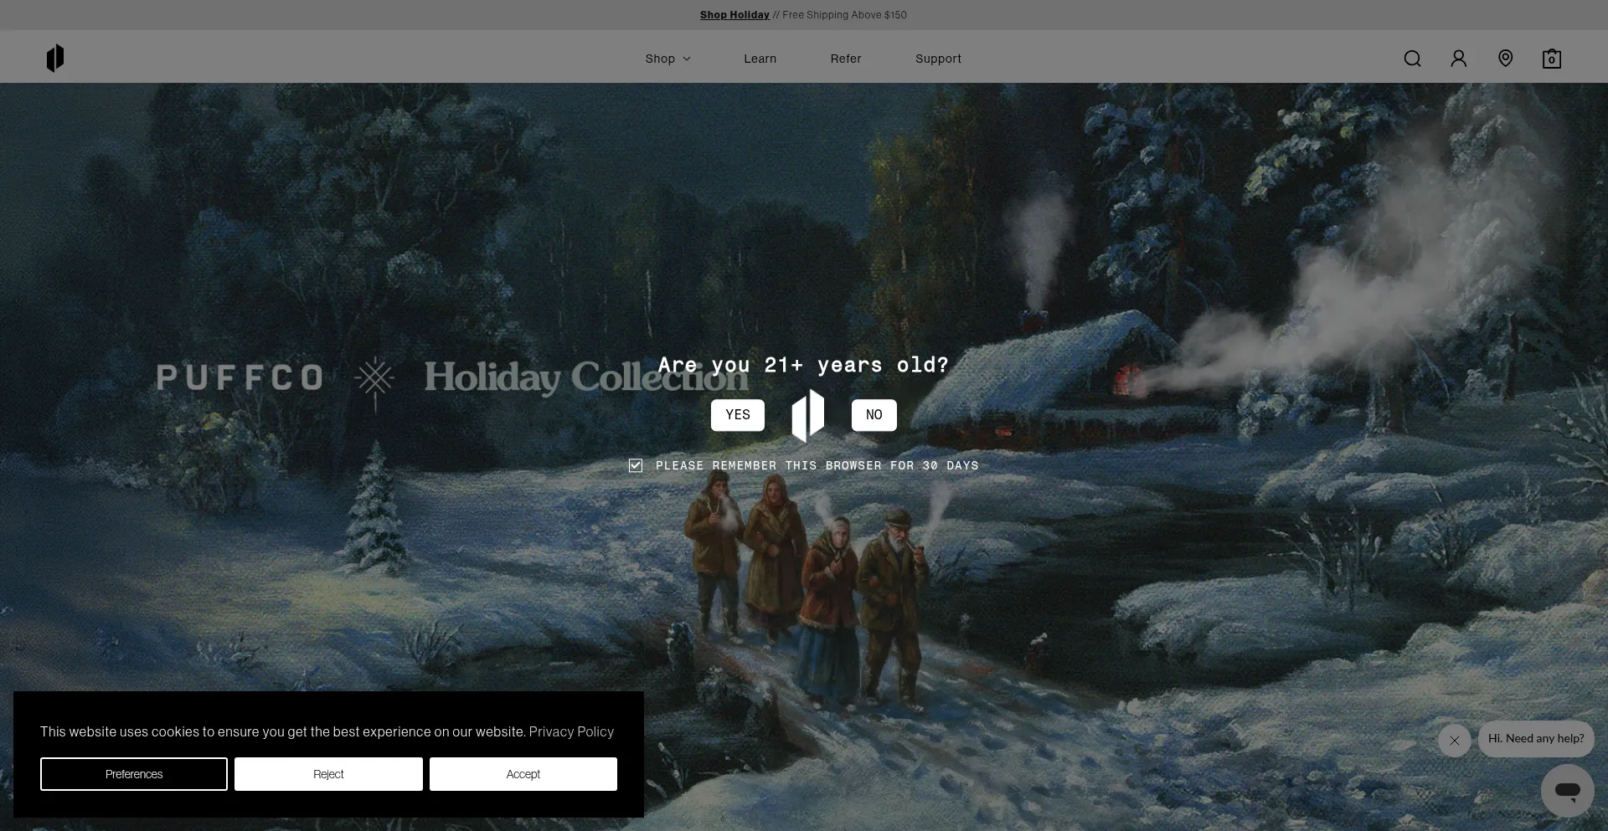Open the search icon
This screenshot has height=831, width=1608.
coord(1412,59)
